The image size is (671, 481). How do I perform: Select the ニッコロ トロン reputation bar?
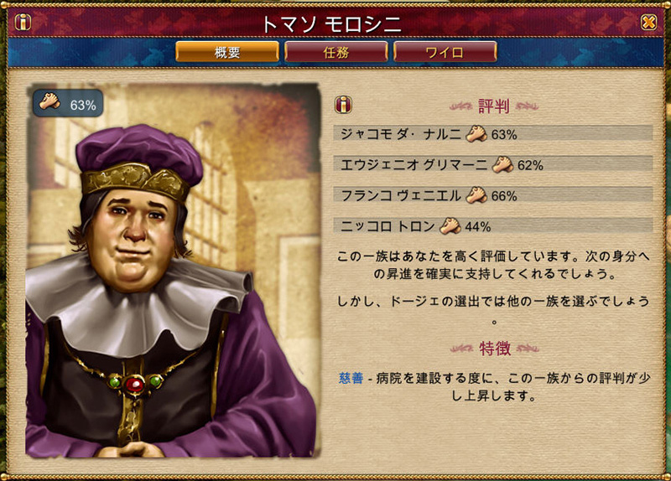(x=493, y=225)
